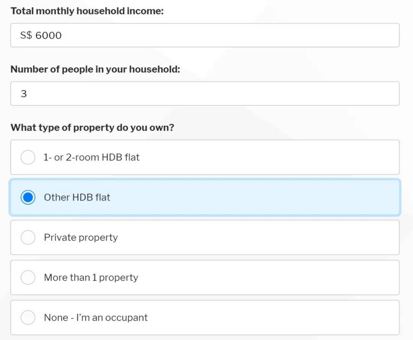Choose the Private property radio button
Viewport: 413px width, 340px height.
tap(28, 238)
